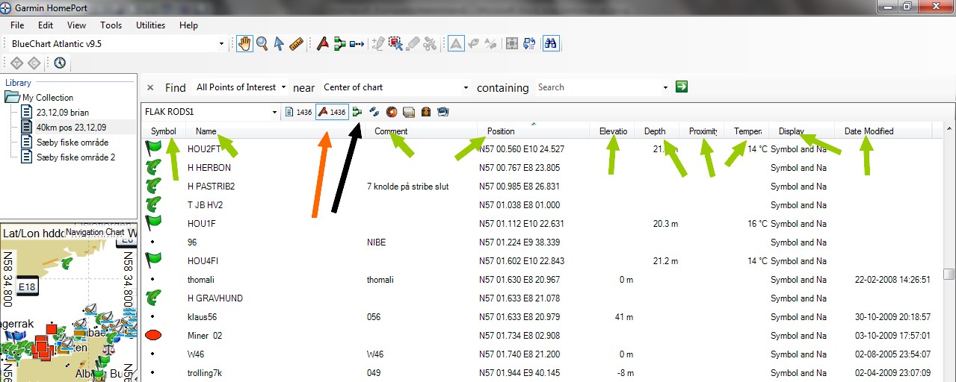The width and height of the screenshot is (956, 382).
Task: Open the View menu
Action: 76,25
